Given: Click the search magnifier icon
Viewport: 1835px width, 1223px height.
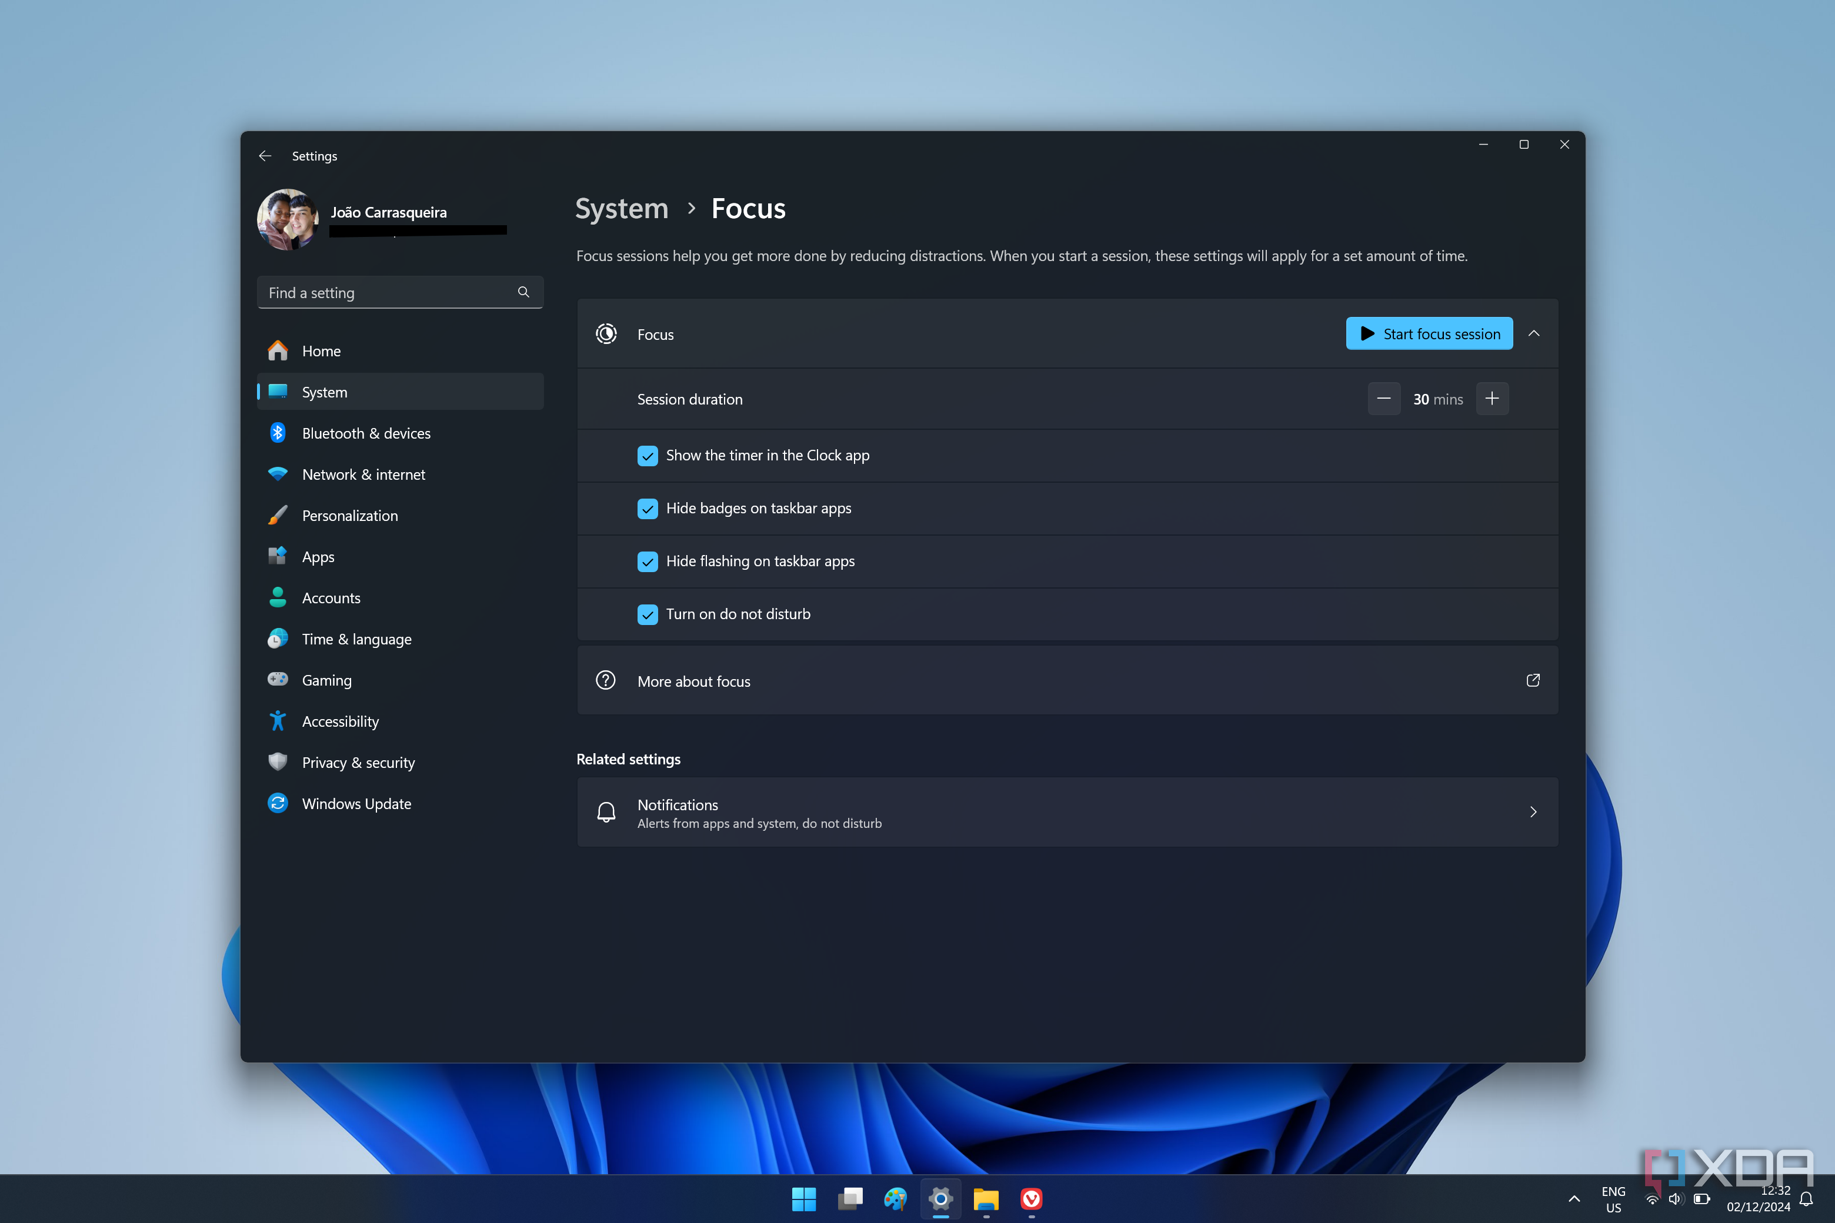Looking at the screenshot, I should click(523, 292).
